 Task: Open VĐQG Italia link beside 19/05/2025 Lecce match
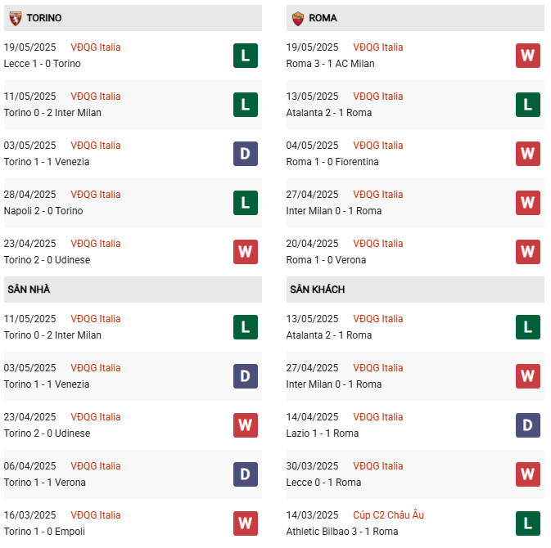click(x=96, y=47)
